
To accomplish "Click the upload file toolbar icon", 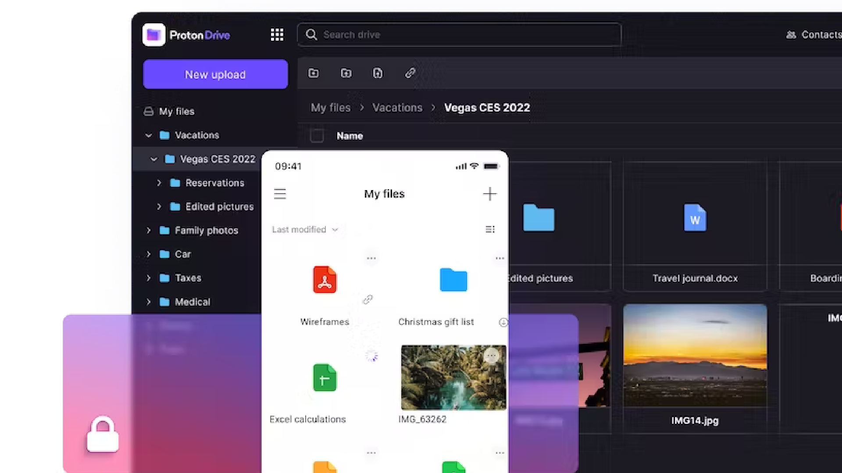I will (x=378, y=73).
